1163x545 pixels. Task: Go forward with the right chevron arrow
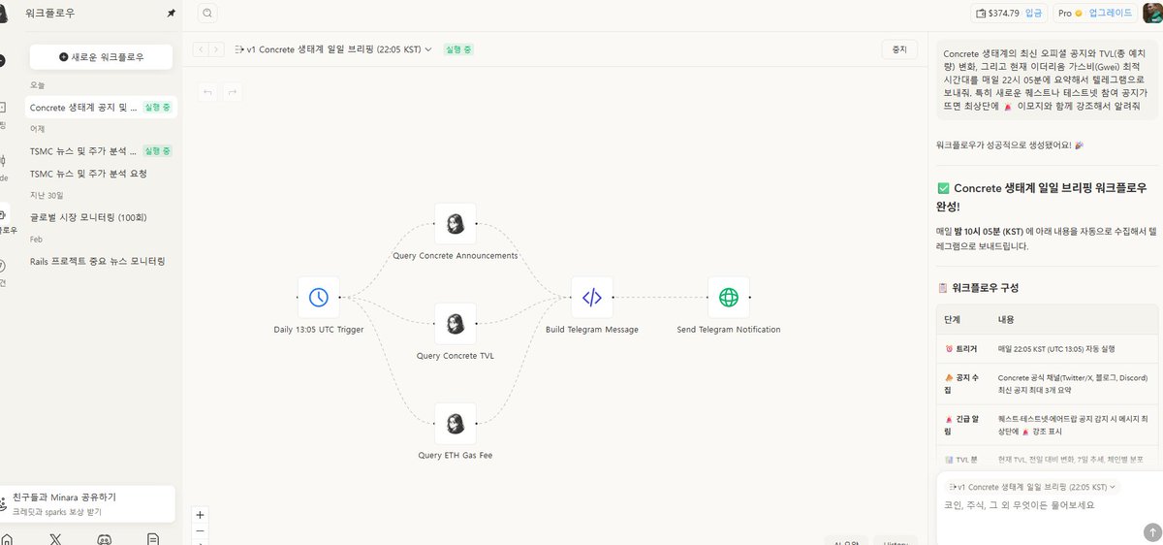(x=216, y=49)
